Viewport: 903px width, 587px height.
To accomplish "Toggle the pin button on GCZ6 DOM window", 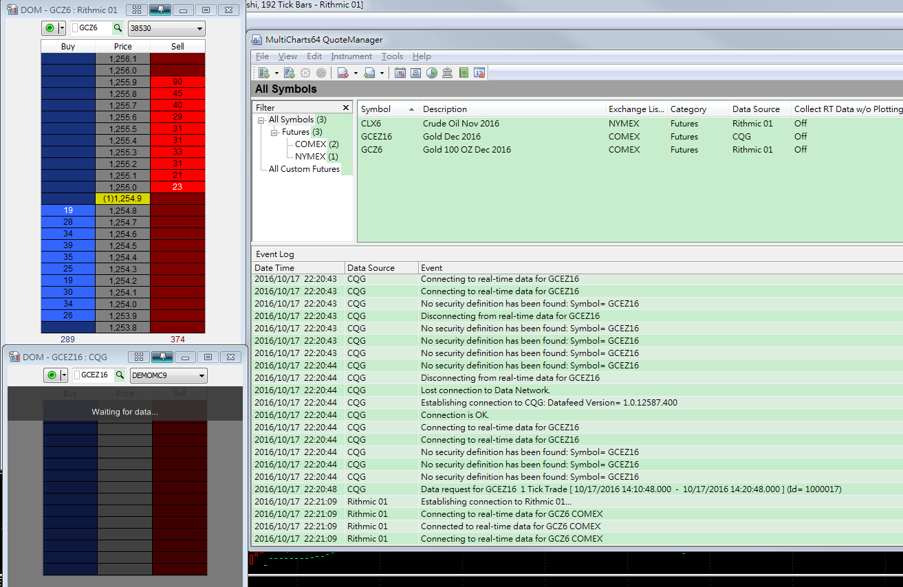I will click(x=160, y=10).
